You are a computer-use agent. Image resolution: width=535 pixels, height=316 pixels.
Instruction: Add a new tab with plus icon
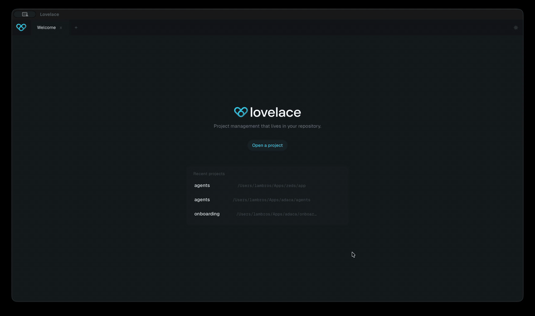[x=76, y=28]
